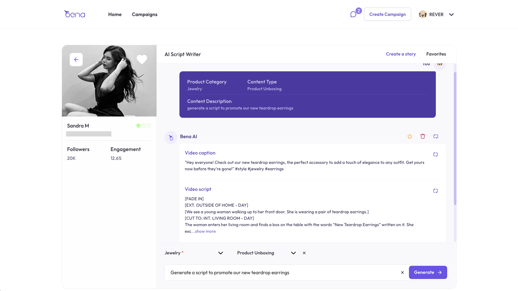
Task: Click the script prompt input field
Action: [x=283, y=273]
